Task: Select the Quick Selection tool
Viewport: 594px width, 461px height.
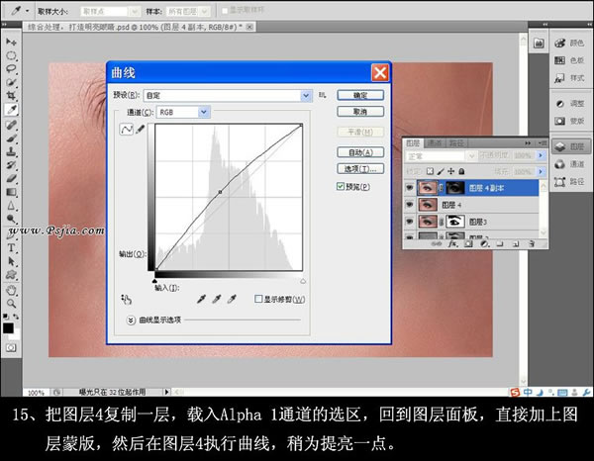Action: pyautogui.click(x=11, y=82)
